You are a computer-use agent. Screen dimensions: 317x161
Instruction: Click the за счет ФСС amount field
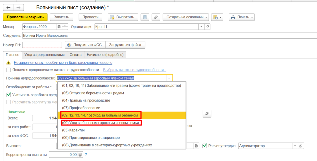[x=45, y=136]
